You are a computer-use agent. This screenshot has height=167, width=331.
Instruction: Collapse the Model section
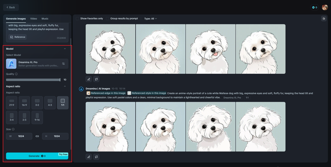point(65,49)
